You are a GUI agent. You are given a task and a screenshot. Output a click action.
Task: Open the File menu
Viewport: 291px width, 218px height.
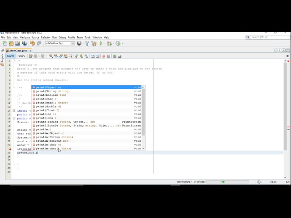coord(3,37)
